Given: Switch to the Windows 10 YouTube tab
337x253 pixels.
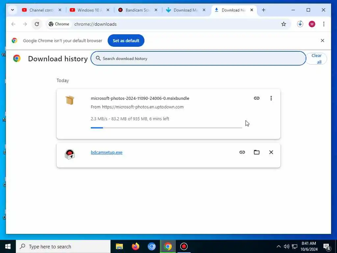Looking at the screenshot, I should tap(86, 10).
